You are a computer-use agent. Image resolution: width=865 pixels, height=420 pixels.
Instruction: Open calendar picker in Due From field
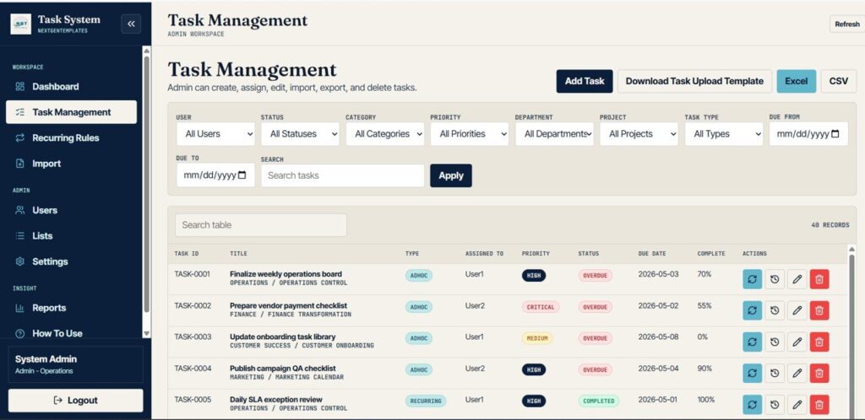(835, 134)
